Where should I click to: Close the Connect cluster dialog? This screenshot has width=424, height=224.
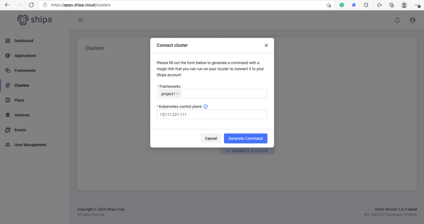point(266,46)
